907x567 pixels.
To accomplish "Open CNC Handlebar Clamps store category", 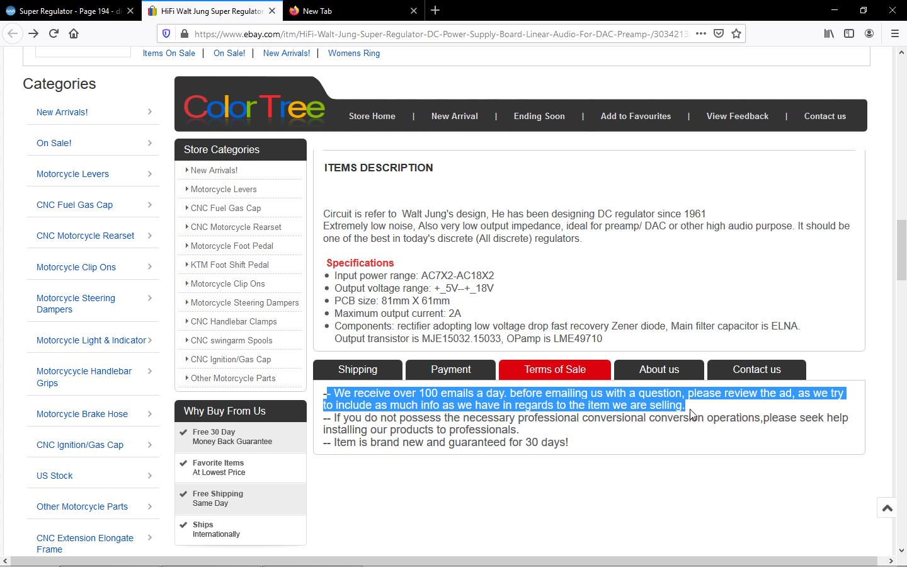I will pyautogui.click(x=234, y=321).
